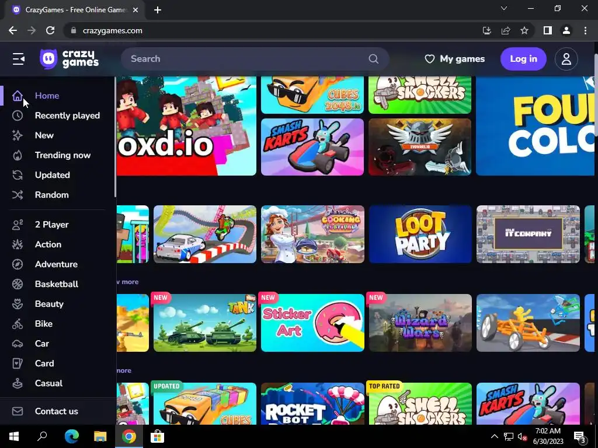Select the Adventure category
This screenshot has width=598, height=448.
point(57,264)
